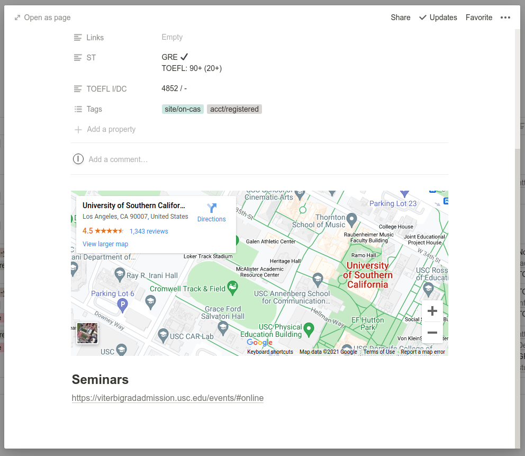
Task: Select the acct/registered tag
Action: [x=234, y=109]
